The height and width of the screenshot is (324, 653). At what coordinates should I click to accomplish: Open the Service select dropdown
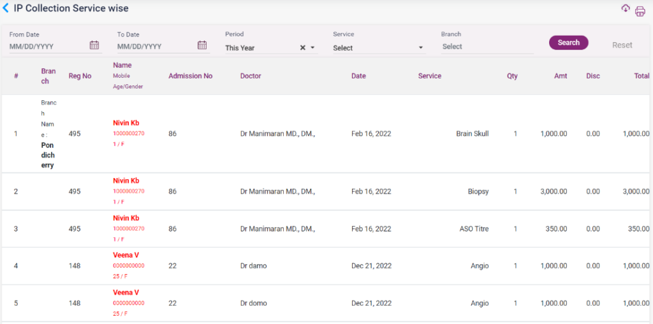(378, 48)
